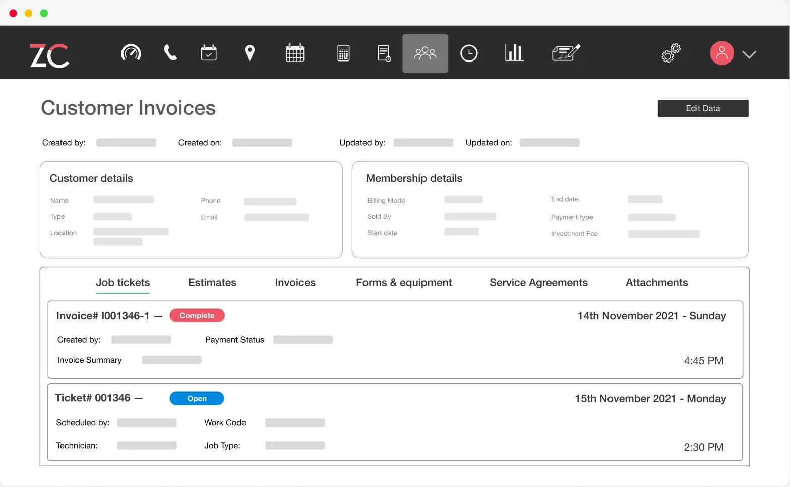The height and width of the screenshot is (487, 790).
Task: Open the dashboard speedometer icon
Action: [131, 53]
